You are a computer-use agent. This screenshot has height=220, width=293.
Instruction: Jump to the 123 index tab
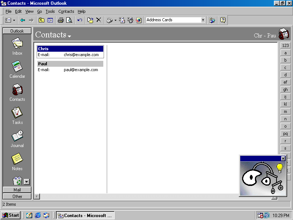285,45
